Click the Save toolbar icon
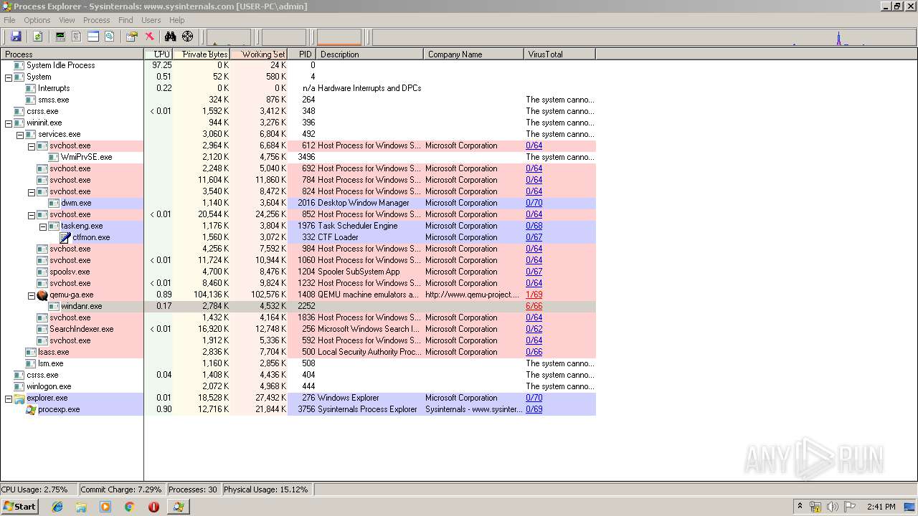Screen dimensions: 918x516 click(16, 37)
